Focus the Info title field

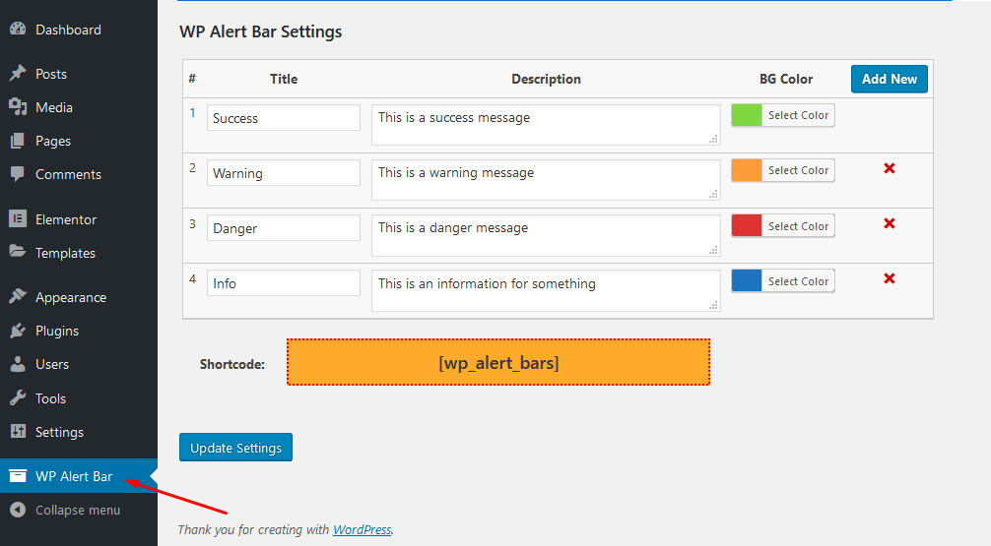click(x=284, y=282)
